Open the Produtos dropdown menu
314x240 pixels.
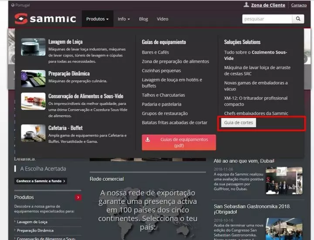97,19
